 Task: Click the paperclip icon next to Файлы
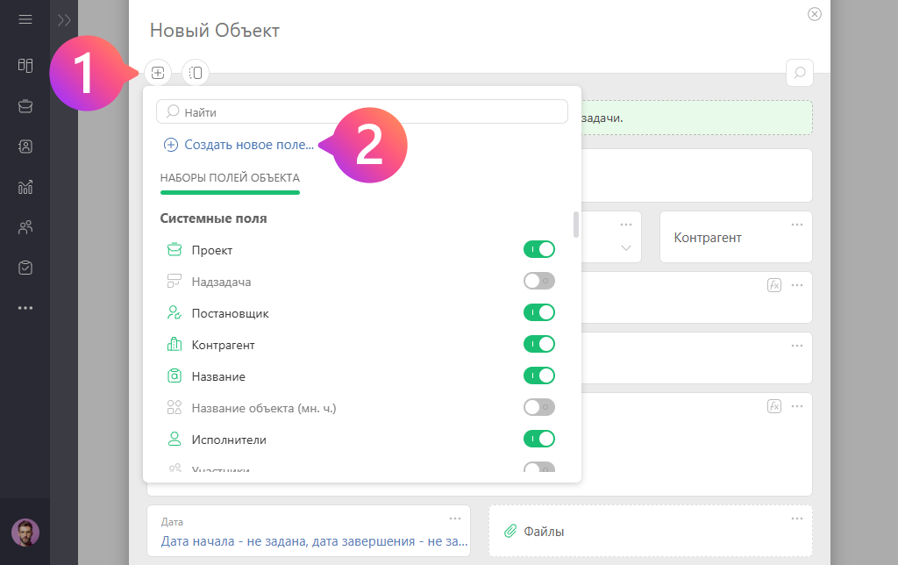click(510, 532)
